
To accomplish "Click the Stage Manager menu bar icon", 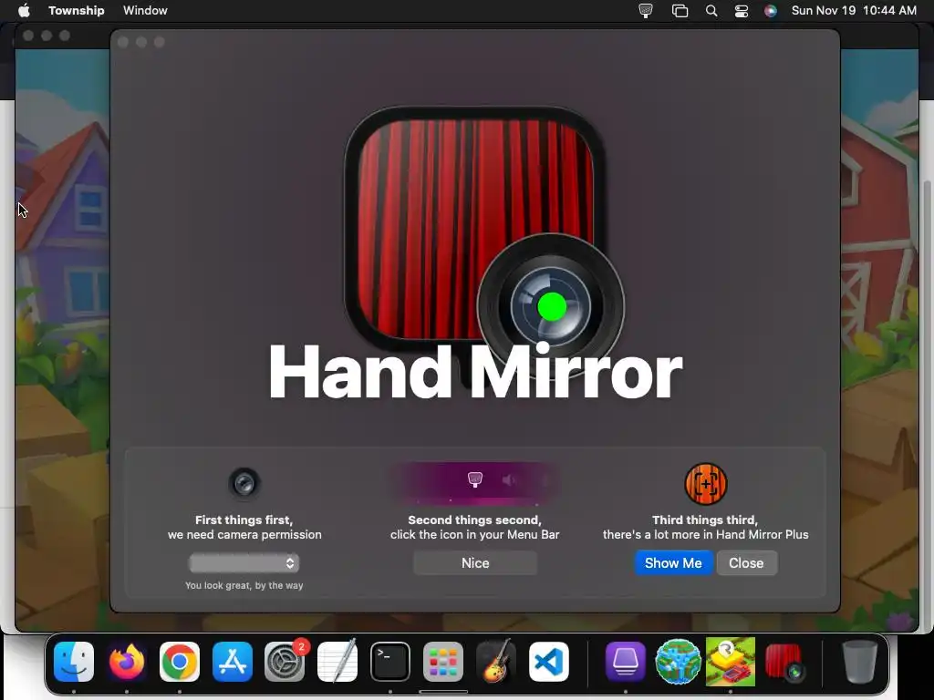I will [680, 11].
